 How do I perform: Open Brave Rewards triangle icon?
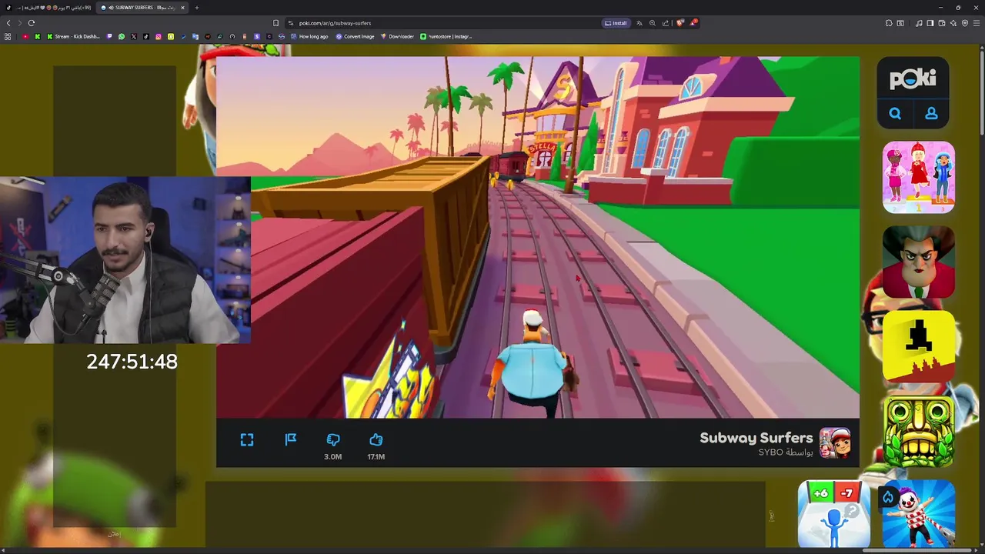click(x=693, y=22)
